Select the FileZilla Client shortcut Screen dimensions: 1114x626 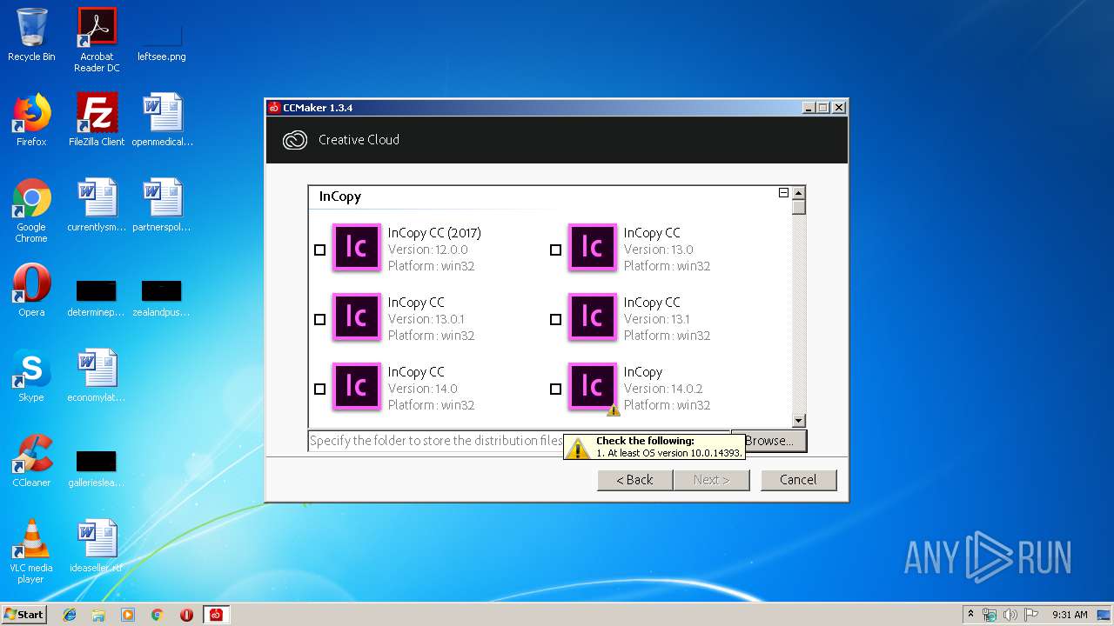[x=97, y=120]
